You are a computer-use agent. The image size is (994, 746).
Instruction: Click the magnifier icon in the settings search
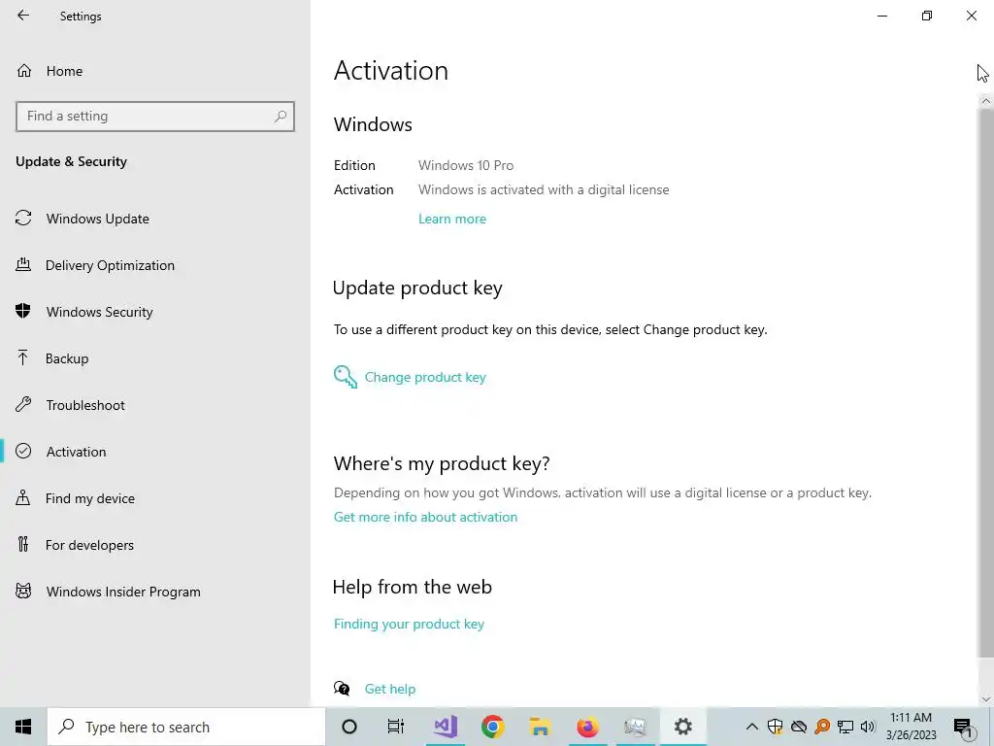281,117
